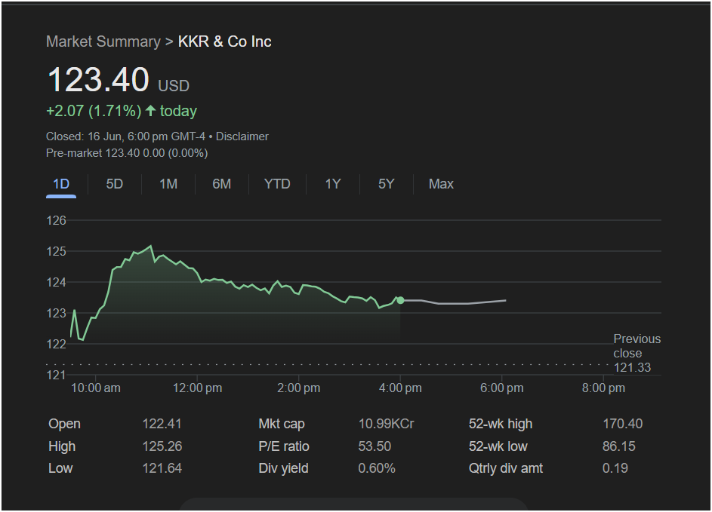
Task: Open the Disclaimer link
Action: click(242, 136)
